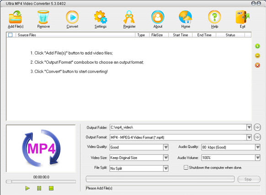Go to Home page globe icon

[x=186, y=17]
